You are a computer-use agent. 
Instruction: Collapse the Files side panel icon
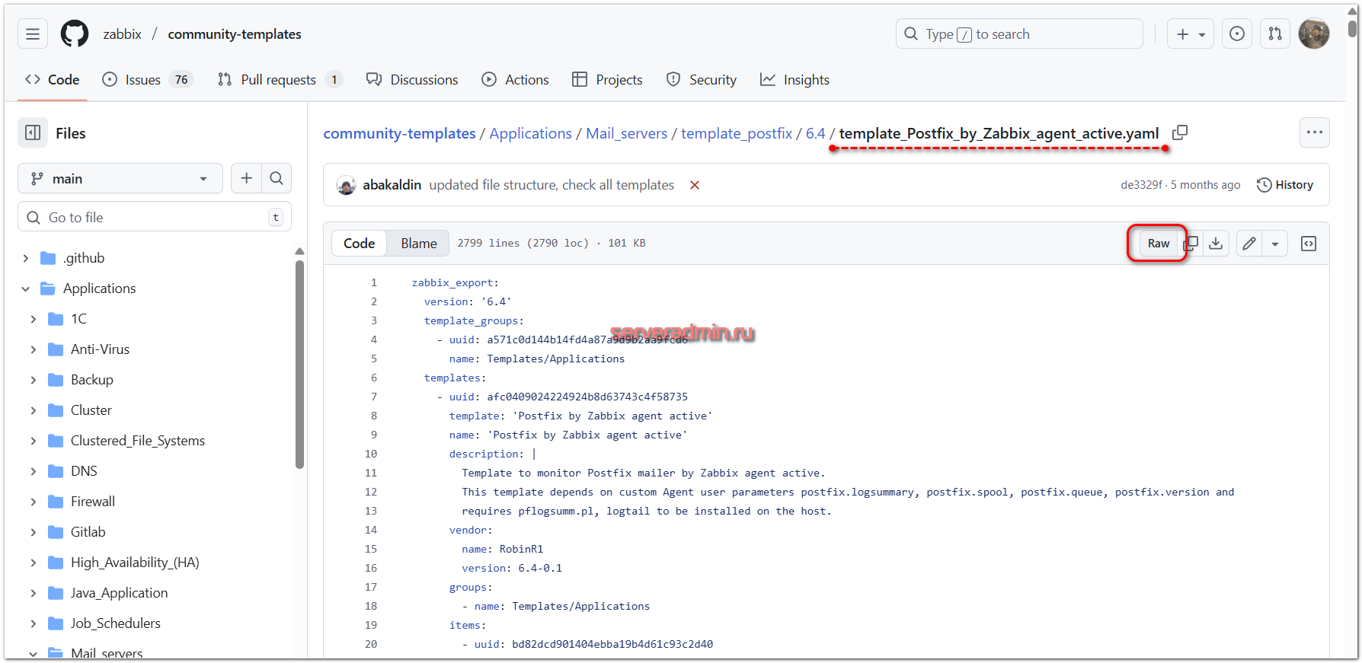(33, 133)
